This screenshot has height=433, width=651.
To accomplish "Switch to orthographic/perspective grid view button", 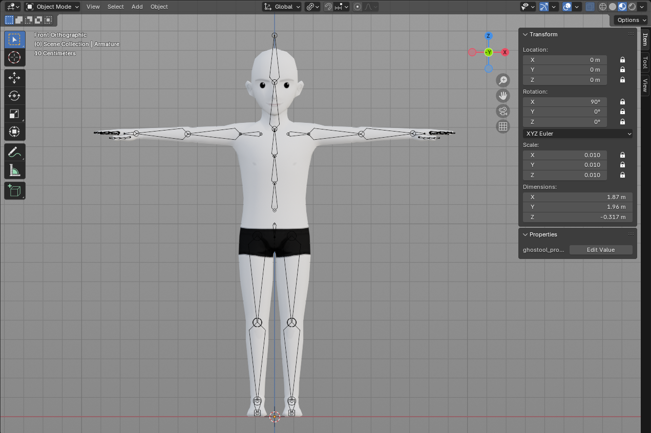I will 503,126.
